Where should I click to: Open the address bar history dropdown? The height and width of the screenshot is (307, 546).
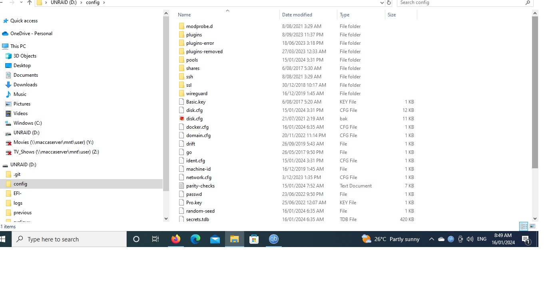(382, 3)
